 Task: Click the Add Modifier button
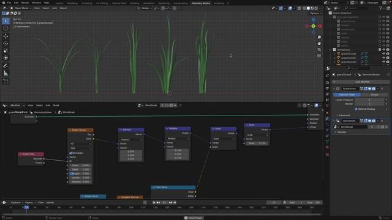361,82
